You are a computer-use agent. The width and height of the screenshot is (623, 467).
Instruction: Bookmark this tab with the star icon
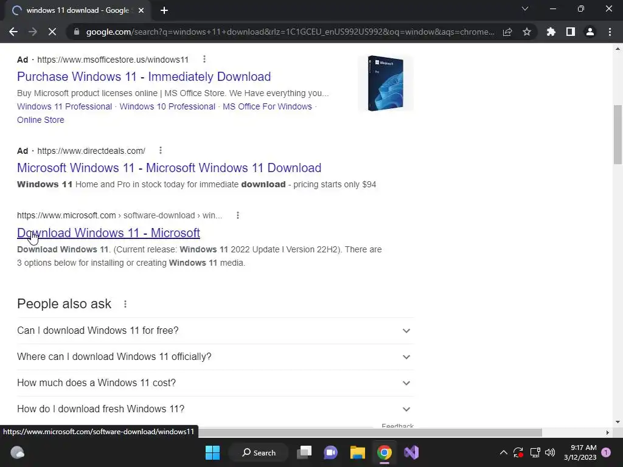pos(527,32)
